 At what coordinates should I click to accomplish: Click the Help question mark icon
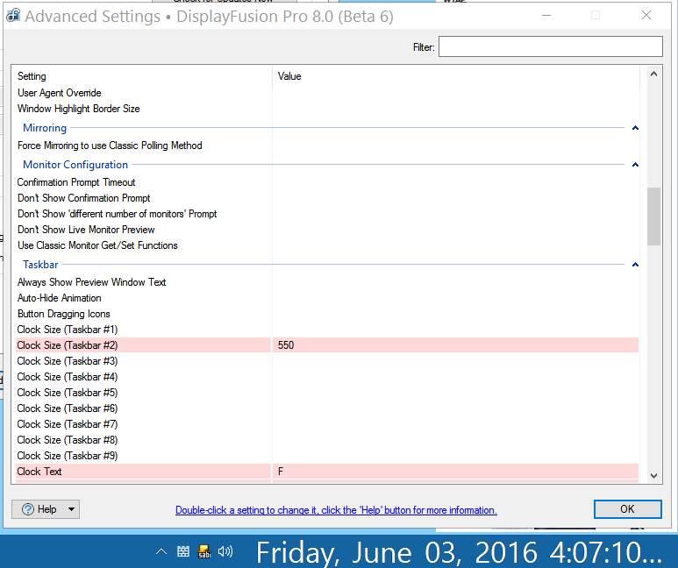tap(27, 509)
